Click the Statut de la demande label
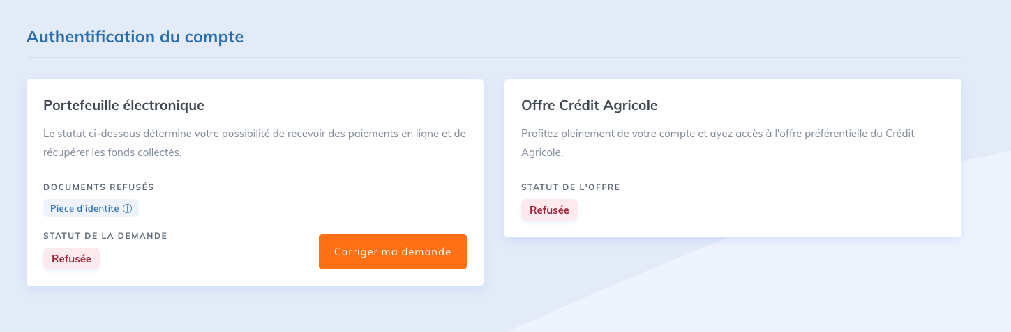 point(105,236)
